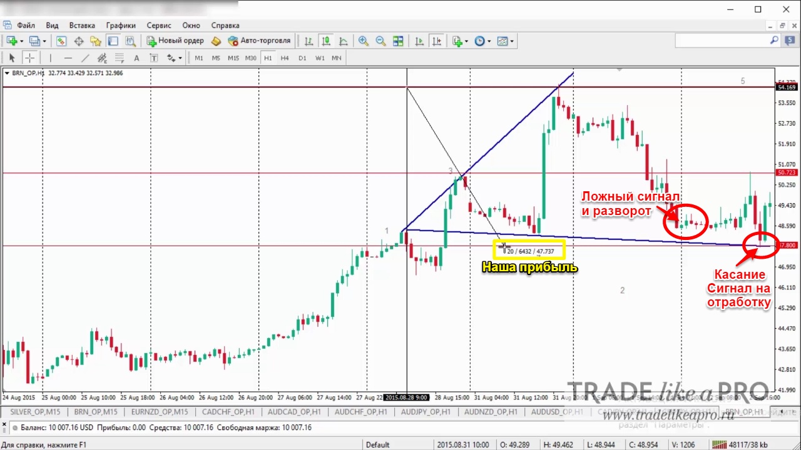Click the search magnifier icon
The image size is (801, 450).
click(774, 41)
